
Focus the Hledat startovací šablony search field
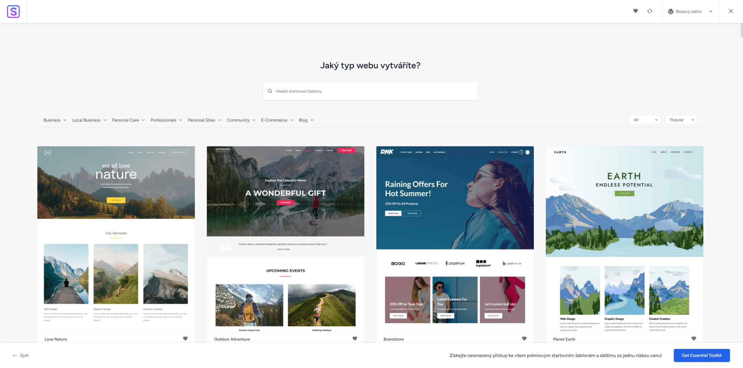tap(370, 91)
